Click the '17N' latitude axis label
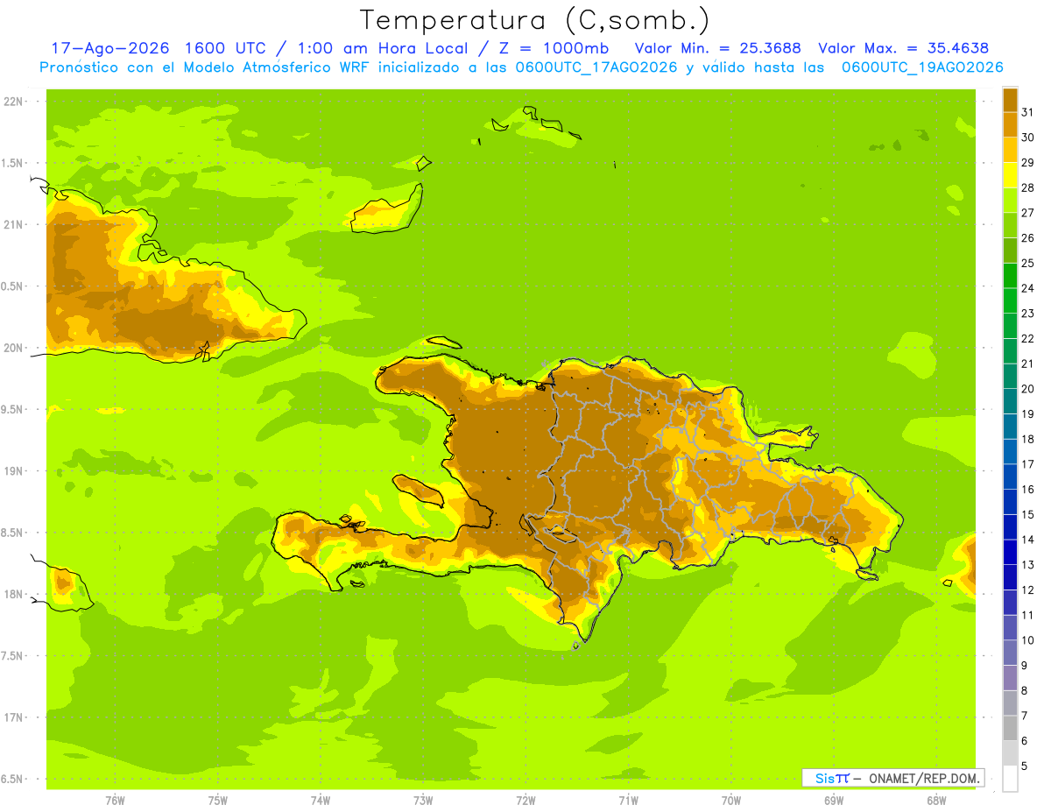1051x812 pixels. point(13,717)
